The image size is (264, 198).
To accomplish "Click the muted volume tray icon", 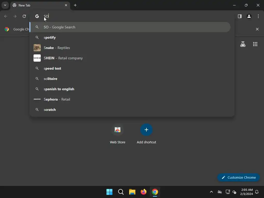I will (x=234, y=192).
